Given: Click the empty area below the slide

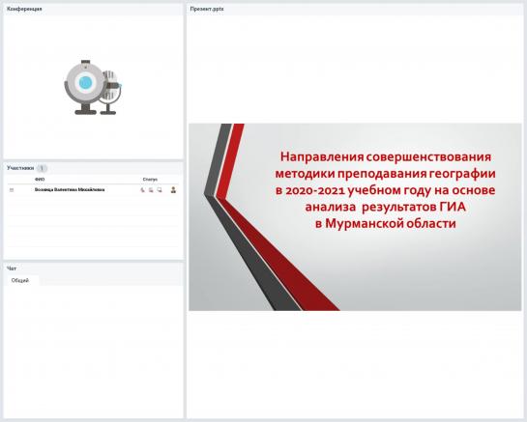Looking at the screenshot, I should pos(355,364).
